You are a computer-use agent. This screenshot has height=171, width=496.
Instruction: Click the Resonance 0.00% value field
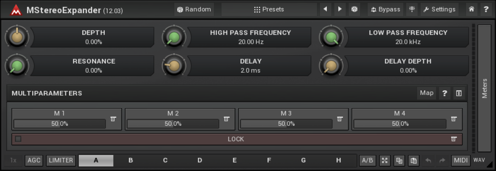pyautogui.click(x=94, y=71)
